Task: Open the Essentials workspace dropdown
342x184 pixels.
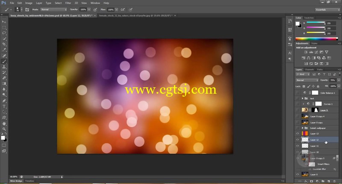Action: 327,9
